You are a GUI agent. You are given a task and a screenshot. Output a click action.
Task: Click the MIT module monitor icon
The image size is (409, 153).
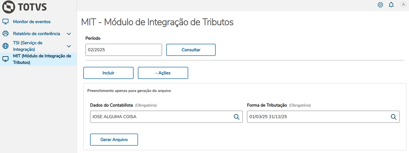(x=6, y=59)
